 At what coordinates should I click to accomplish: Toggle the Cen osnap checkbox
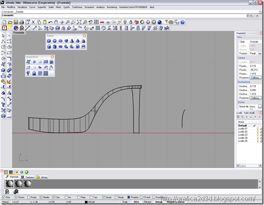click(x=53, y=197)
